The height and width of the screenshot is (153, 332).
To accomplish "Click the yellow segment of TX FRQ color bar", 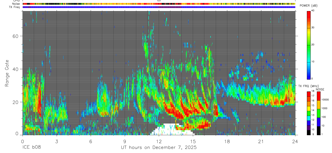I will [309, 109].
